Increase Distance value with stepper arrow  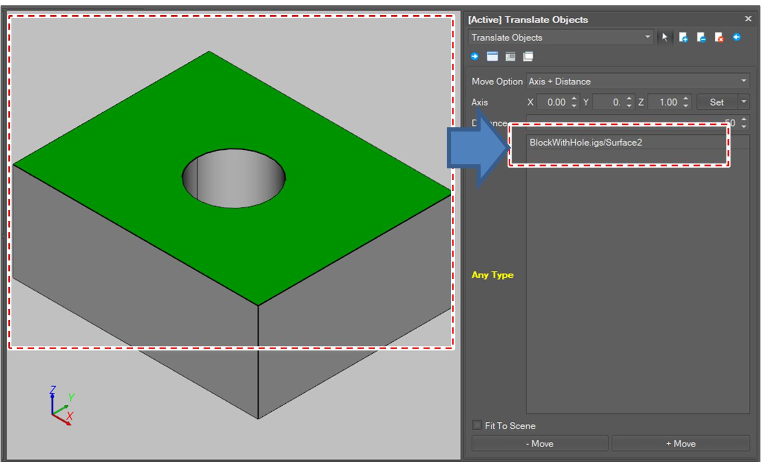coord(744,120)
